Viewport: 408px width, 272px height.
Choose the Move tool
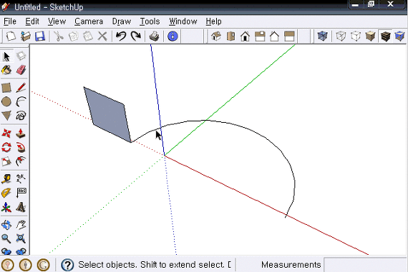[6, 134]
